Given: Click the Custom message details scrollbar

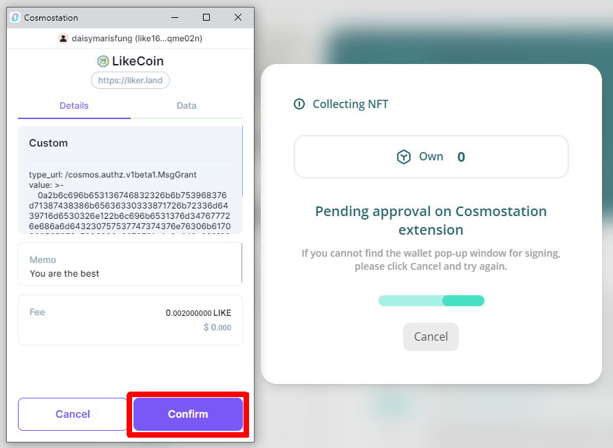Looking at the screenshot, I should (x=242, y=160).
